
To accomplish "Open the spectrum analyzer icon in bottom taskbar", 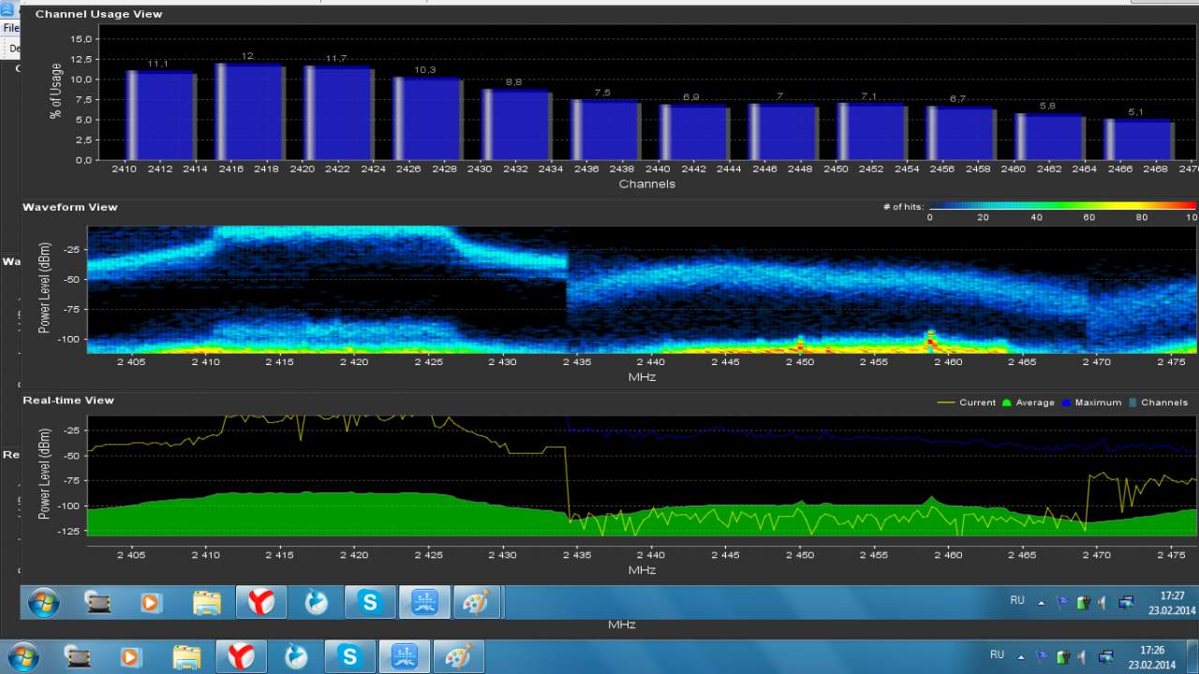I will (405, 656).
